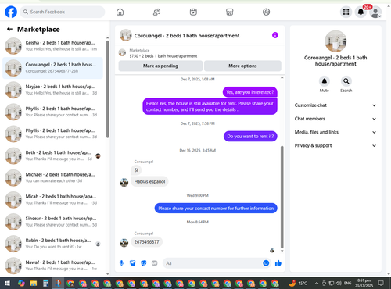391x289 pixels.
Task: Click the conversation list scrollbar
Action: pyautogui.click(x=107, y=89)
